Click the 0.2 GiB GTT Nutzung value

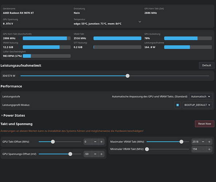click(78, 47)
